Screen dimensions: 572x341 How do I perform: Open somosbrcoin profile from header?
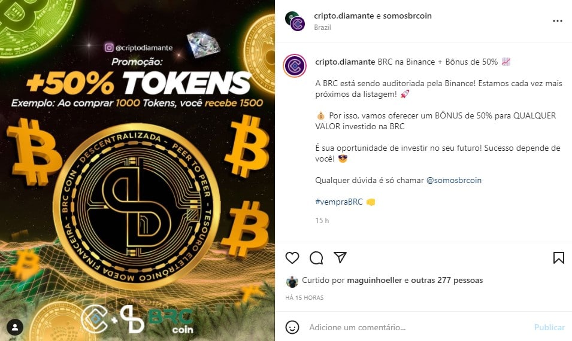click(x=407, y=16)
